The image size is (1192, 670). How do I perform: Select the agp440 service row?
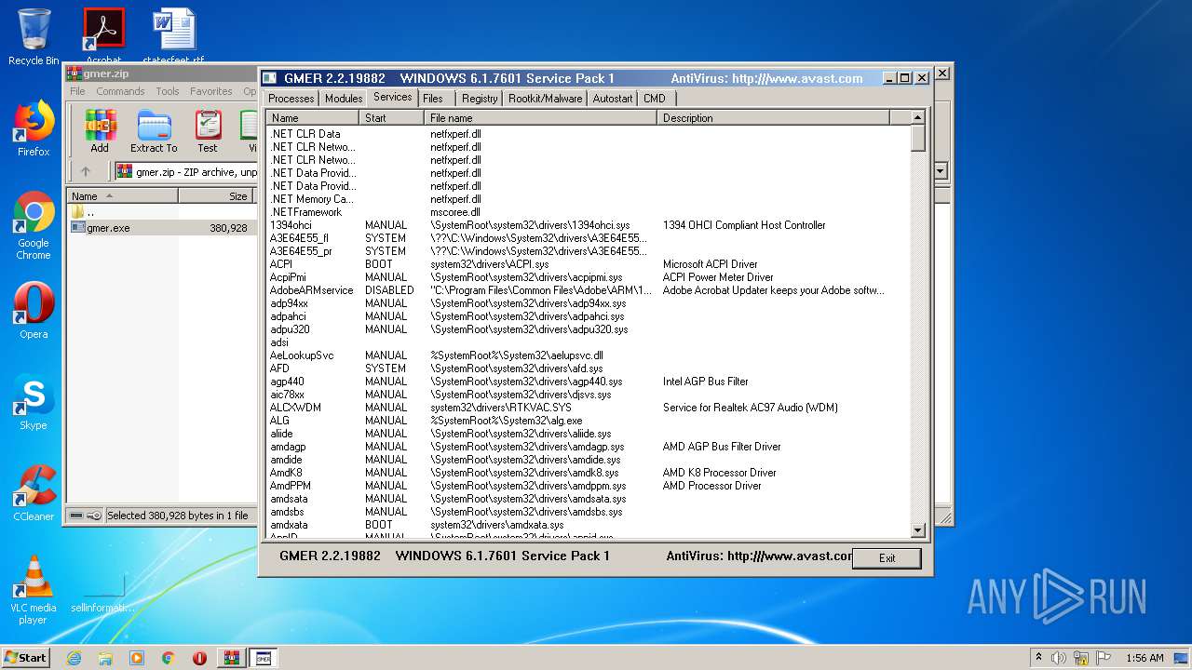[588, 382]
